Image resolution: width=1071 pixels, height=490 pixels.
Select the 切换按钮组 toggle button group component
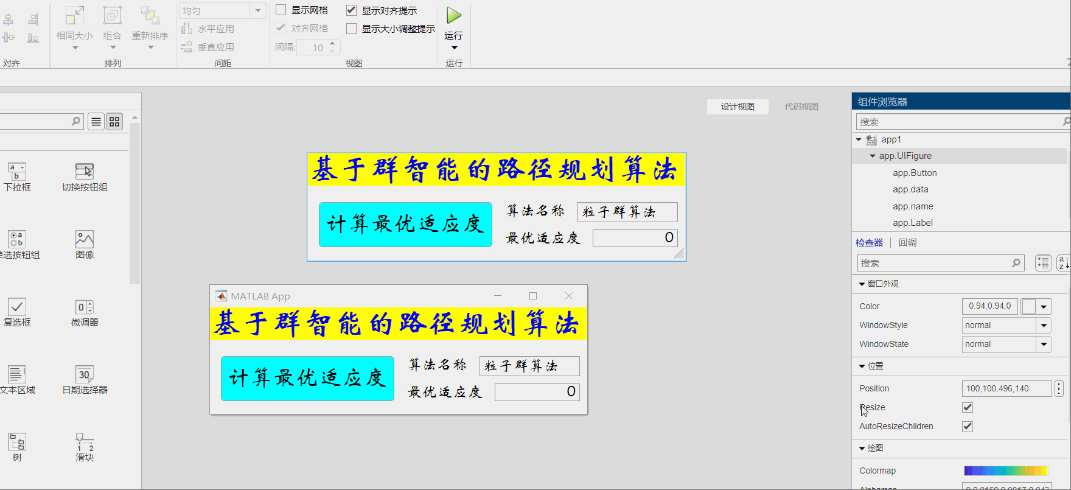(x=85, y=177)
